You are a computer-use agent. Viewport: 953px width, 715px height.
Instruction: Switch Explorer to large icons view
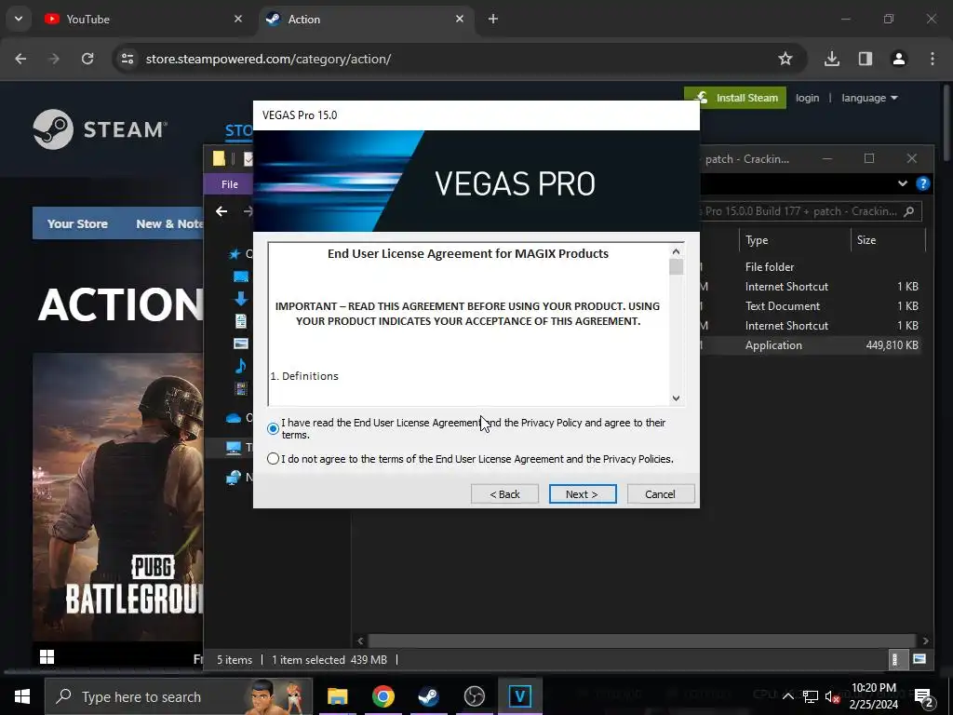tap(919, 659)
